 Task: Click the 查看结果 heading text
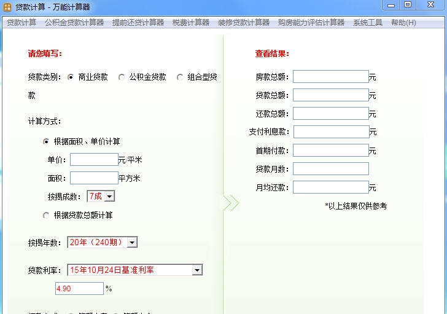click(272, 53)
